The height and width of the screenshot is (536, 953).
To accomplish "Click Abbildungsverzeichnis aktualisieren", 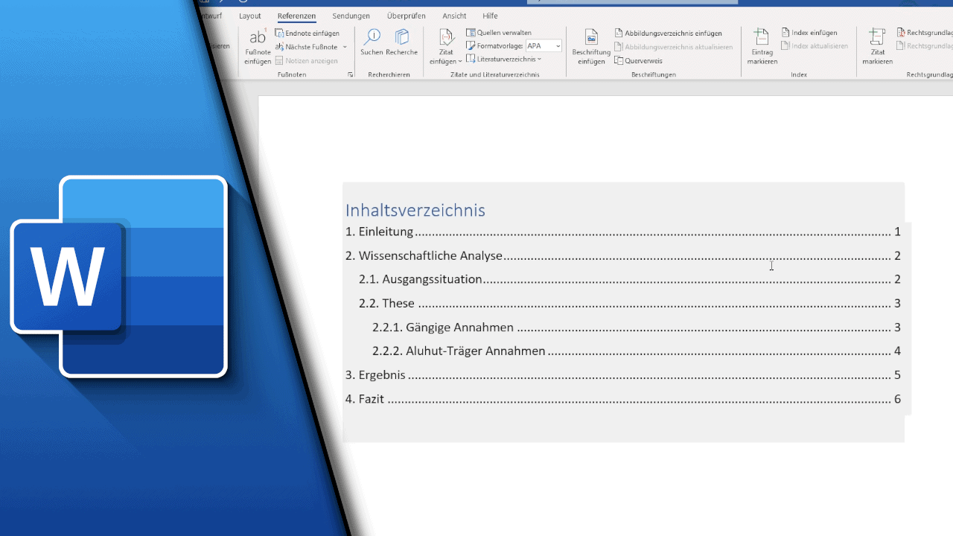I will point(673,47).
